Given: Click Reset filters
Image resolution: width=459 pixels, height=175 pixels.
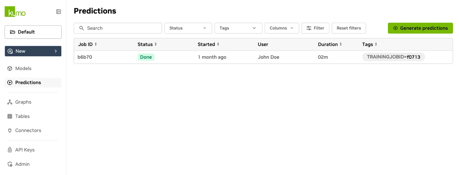Looking at the screenshot, I should click(x=349, y=28).
